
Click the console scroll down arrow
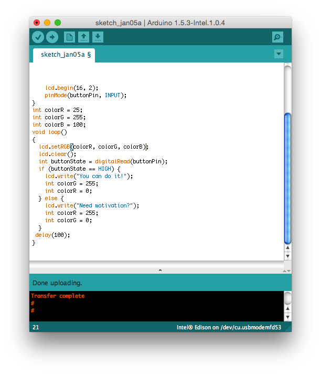(x=287, y=317)
